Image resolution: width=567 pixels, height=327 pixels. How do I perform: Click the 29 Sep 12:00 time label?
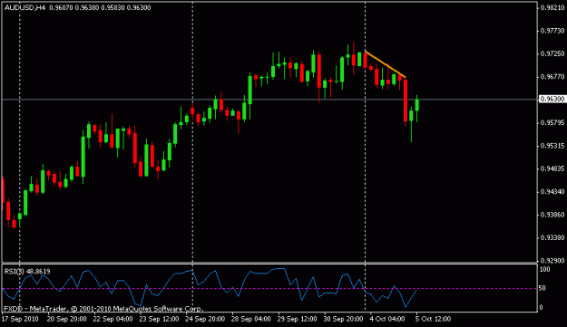point(298,319)
